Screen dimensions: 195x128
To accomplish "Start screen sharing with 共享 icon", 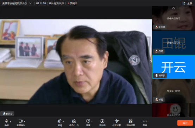I will pos(88,122).
